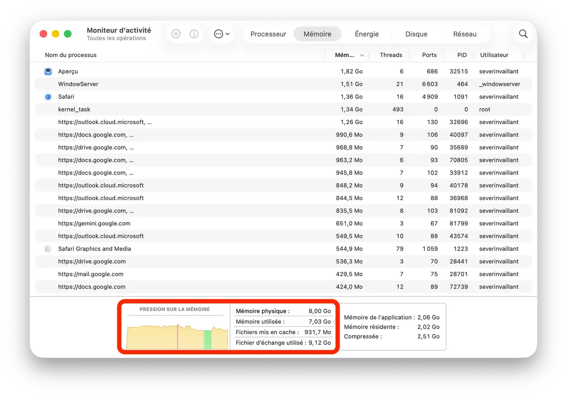Select the kernel_task process row
The image size is (567, 397).
coord(283,110)
